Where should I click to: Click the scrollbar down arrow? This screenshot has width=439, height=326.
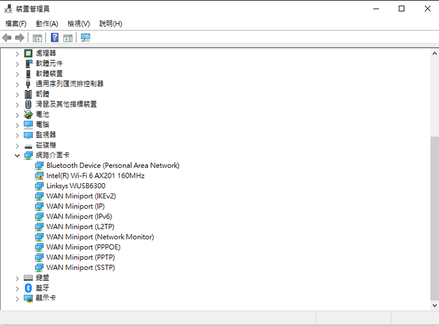[435, 305]
